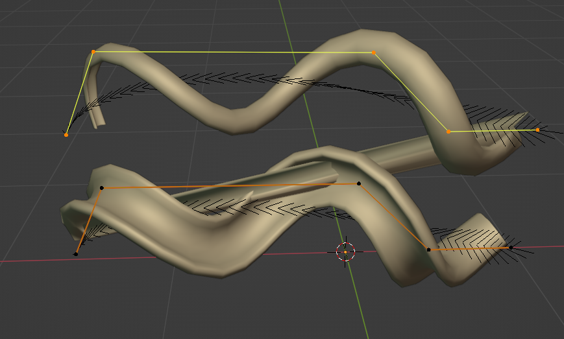Select the lower curve's bottom-left end point

click(76, 254)
